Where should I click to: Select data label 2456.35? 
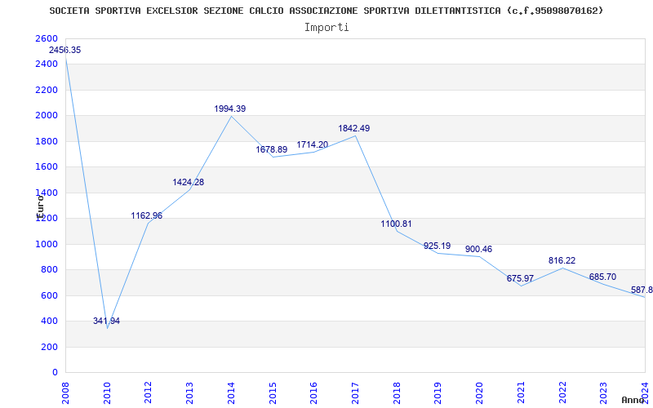click(65, 50)
